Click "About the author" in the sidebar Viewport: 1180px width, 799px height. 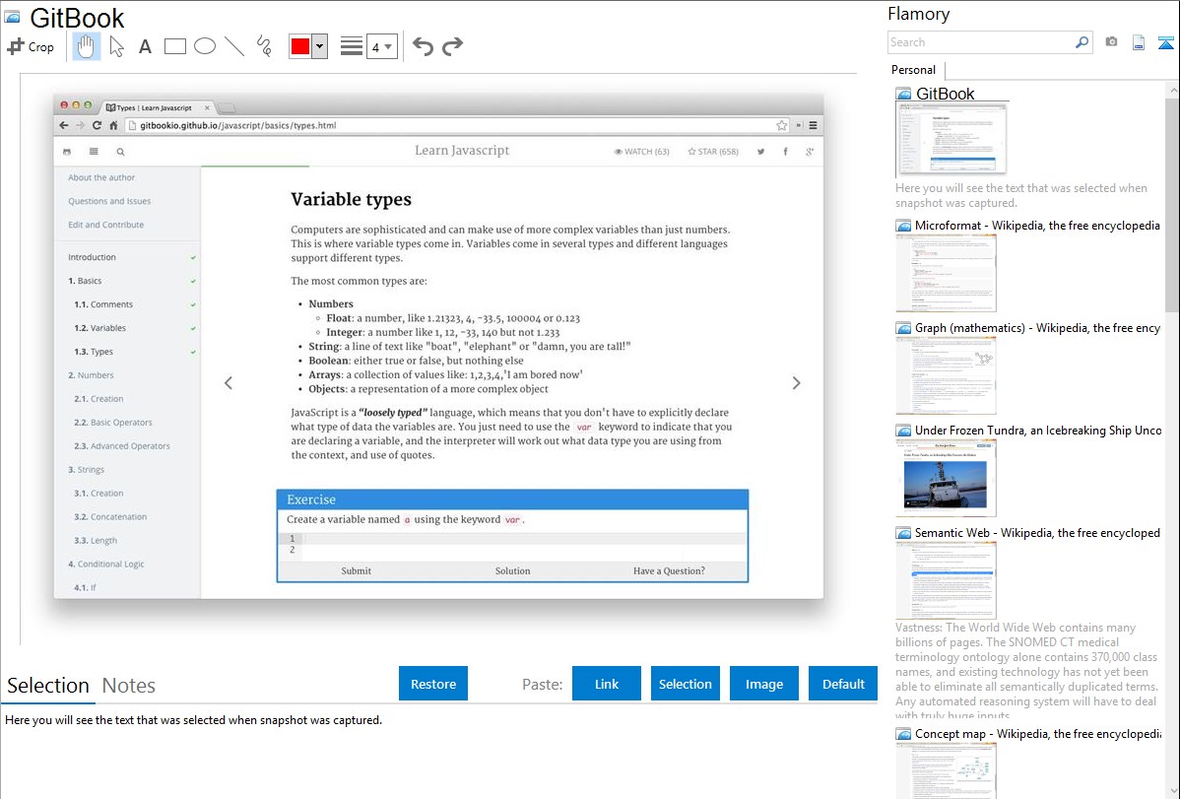tap(101, 177)
